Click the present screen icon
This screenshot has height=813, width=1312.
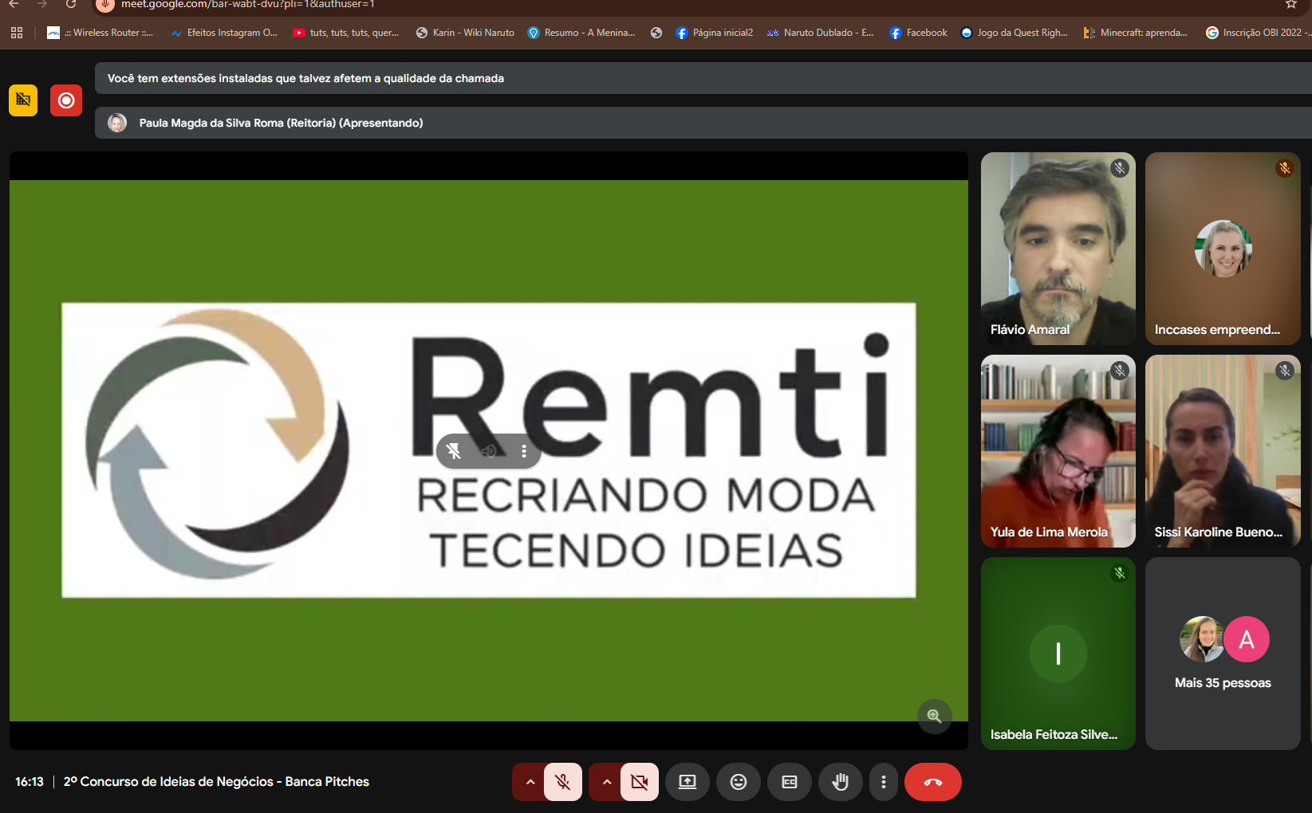tap(688, 782)
